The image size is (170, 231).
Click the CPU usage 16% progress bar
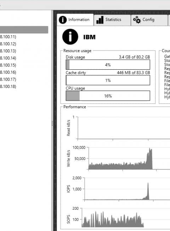[108, 96]
